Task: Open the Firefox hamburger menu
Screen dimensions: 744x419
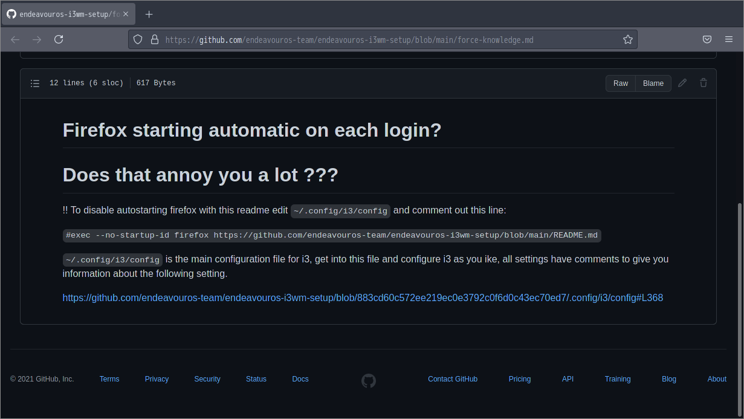Action: [729, 39]
